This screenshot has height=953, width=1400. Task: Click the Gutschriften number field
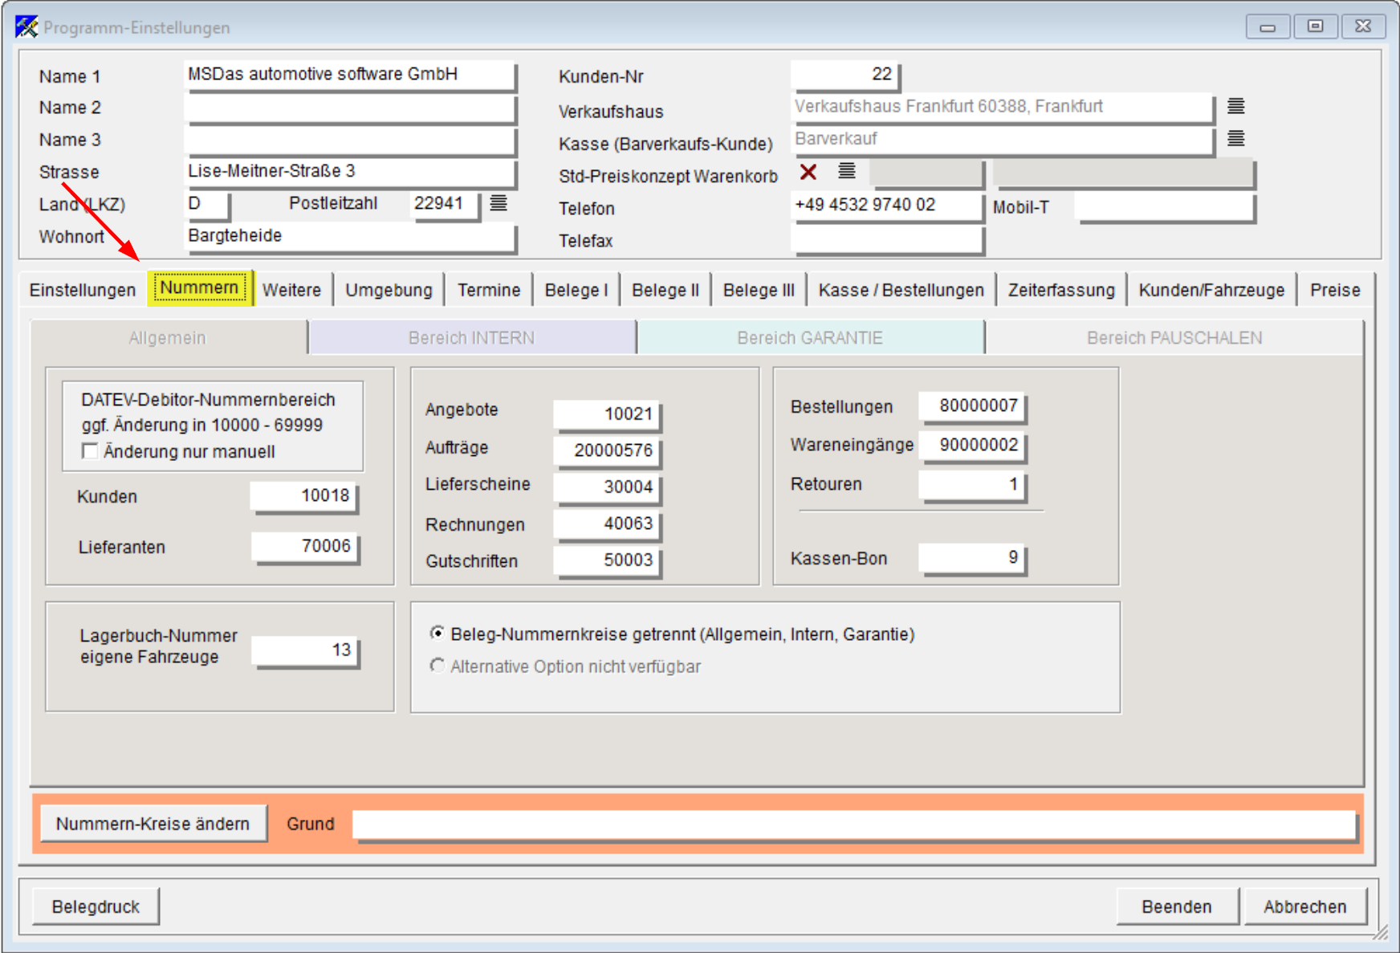[607, 560]
